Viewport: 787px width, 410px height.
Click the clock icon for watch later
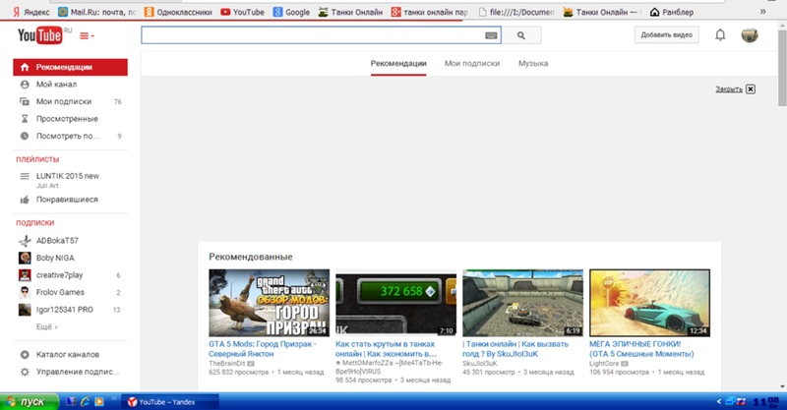(x=25, y=136)
